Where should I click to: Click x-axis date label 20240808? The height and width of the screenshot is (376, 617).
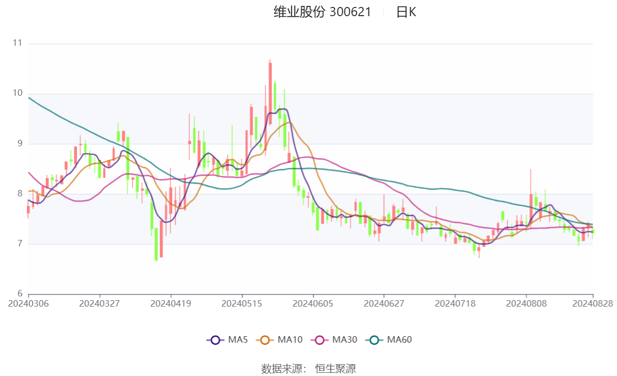527,303
